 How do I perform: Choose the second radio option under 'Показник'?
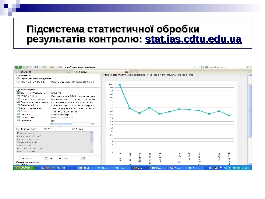click(x=18, y=82)
